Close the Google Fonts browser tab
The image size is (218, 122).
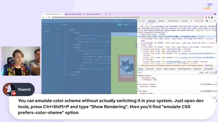click(106, 14)
